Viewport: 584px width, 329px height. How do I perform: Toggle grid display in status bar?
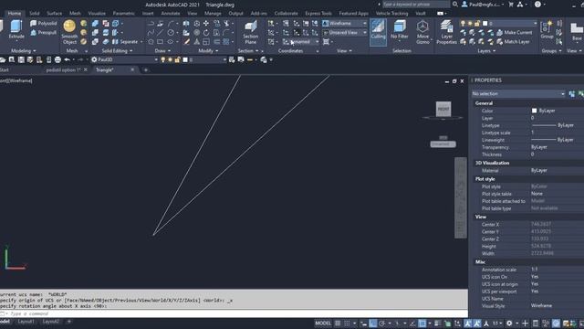click(x=338, y=324)
